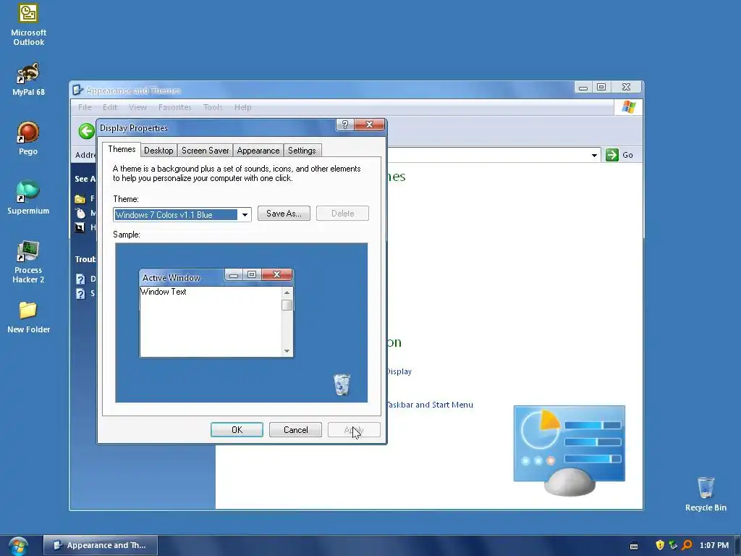Click the sample window scrollbar up arrow
Screen dimensions: 741x556
coord(287,292)
